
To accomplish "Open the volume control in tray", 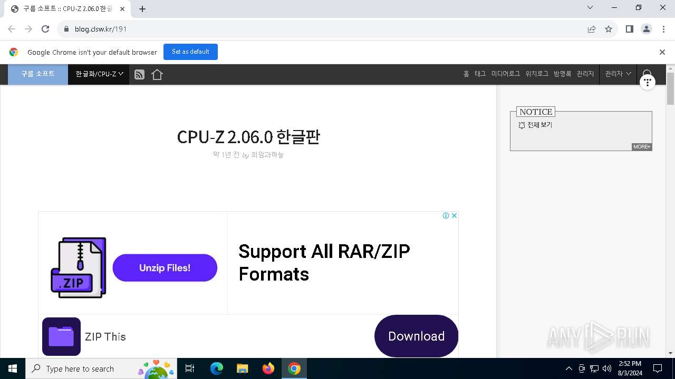I will 607,368.
